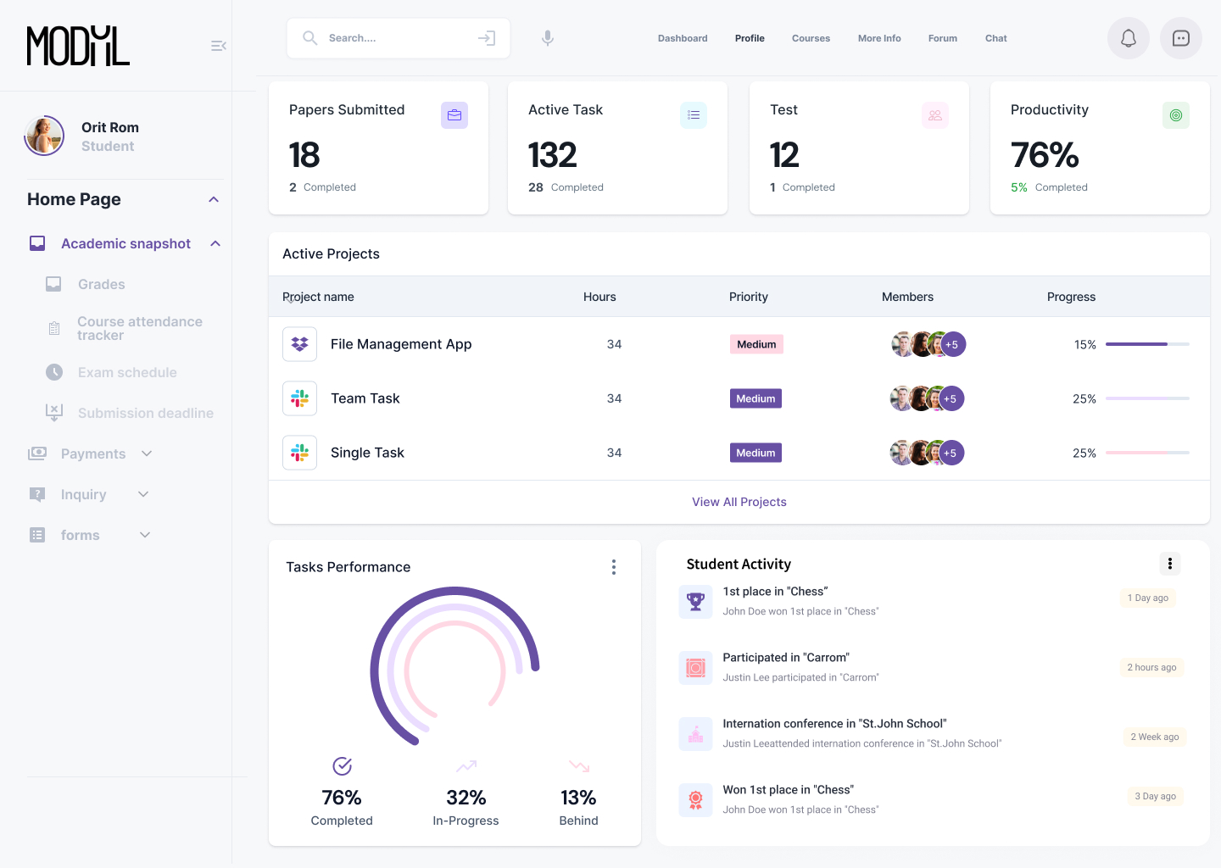
Task: Click the sidebar collapse menu icon
Action: [218, 46]
